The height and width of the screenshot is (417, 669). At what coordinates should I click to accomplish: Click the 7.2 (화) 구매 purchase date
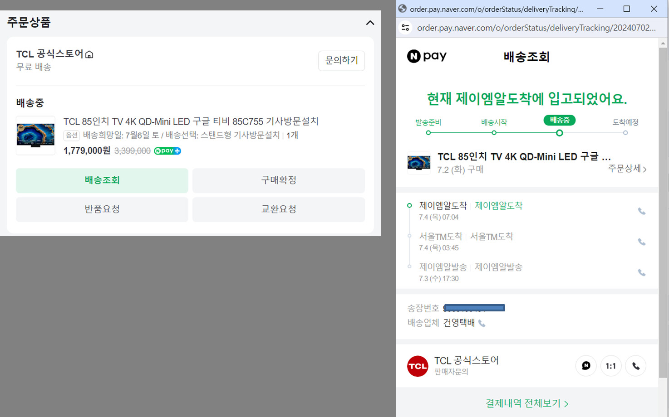pos(460,170)
